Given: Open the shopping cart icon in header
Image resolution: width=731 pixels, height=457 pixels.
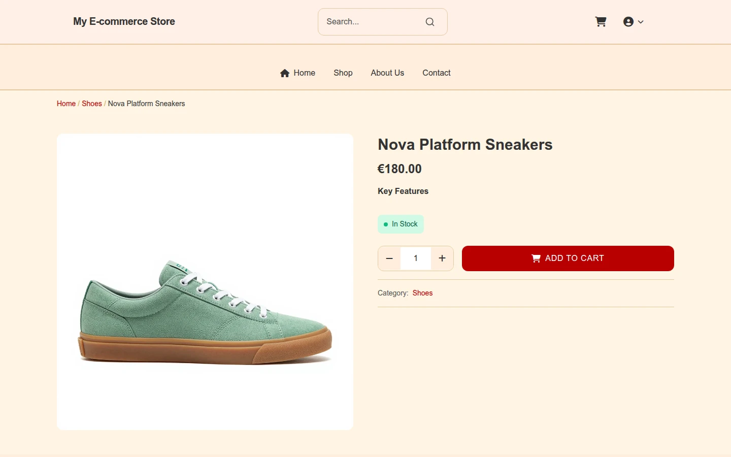Looking at the screenshot, I should pyautogui.click(x=601, y=22).
